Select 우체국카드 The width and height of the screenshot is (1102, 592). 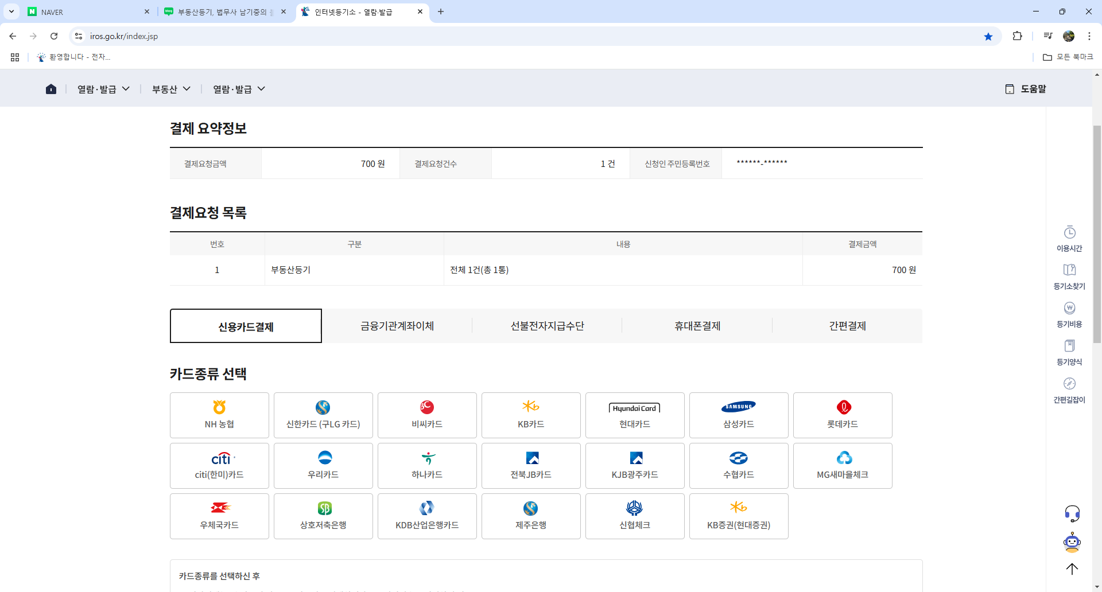tap(219, 516)
